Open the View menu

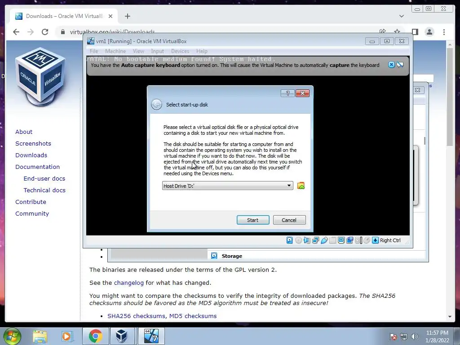click(x=138, y=51)
